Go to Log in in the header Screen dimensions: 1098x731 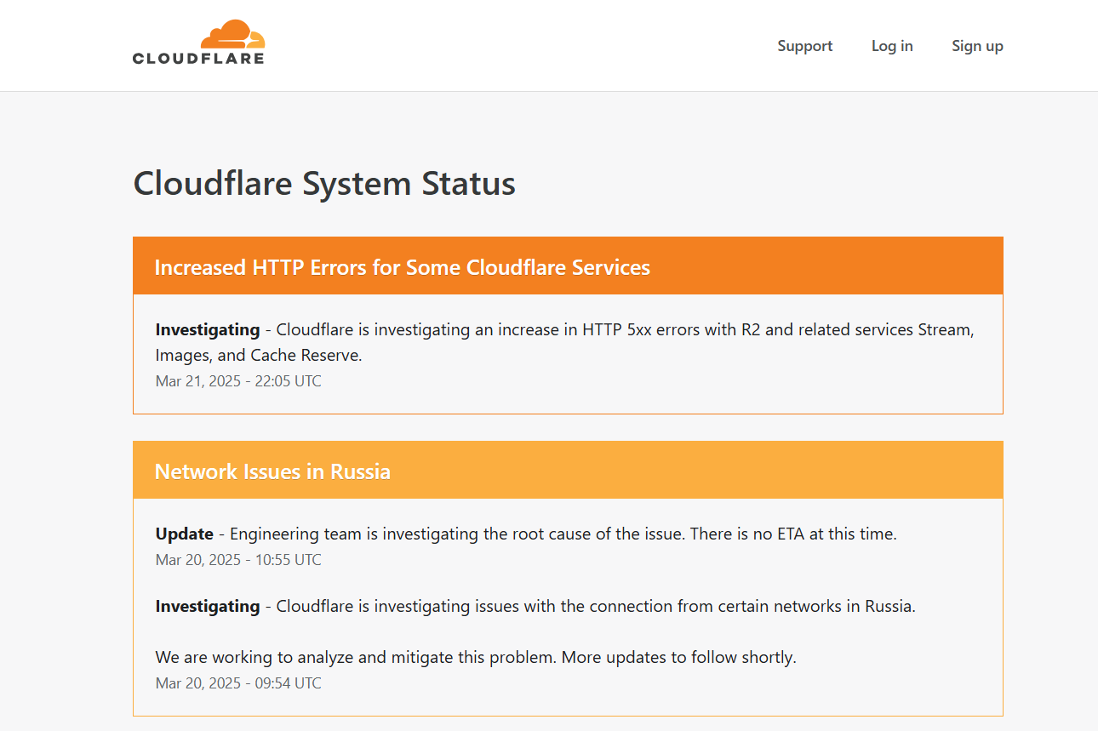tap(892, 46)
